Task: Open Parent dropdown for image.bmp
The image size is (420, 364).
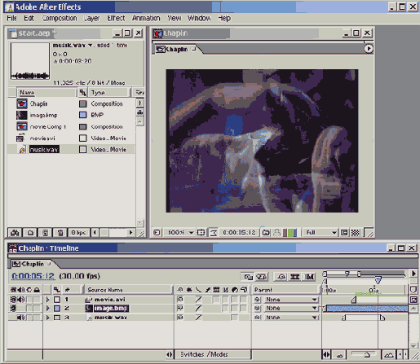Action: click(x=291, y=309)
